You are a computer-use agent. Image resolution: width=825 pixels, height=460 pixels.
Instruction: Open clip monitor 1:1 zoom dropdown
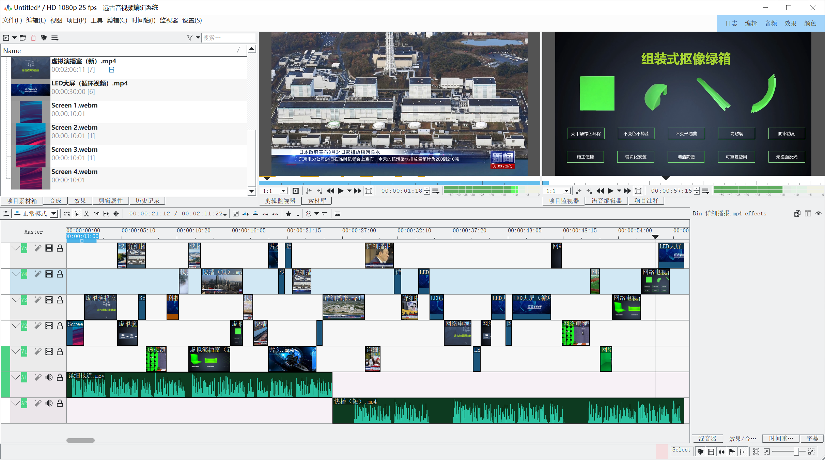pos(275,191)
